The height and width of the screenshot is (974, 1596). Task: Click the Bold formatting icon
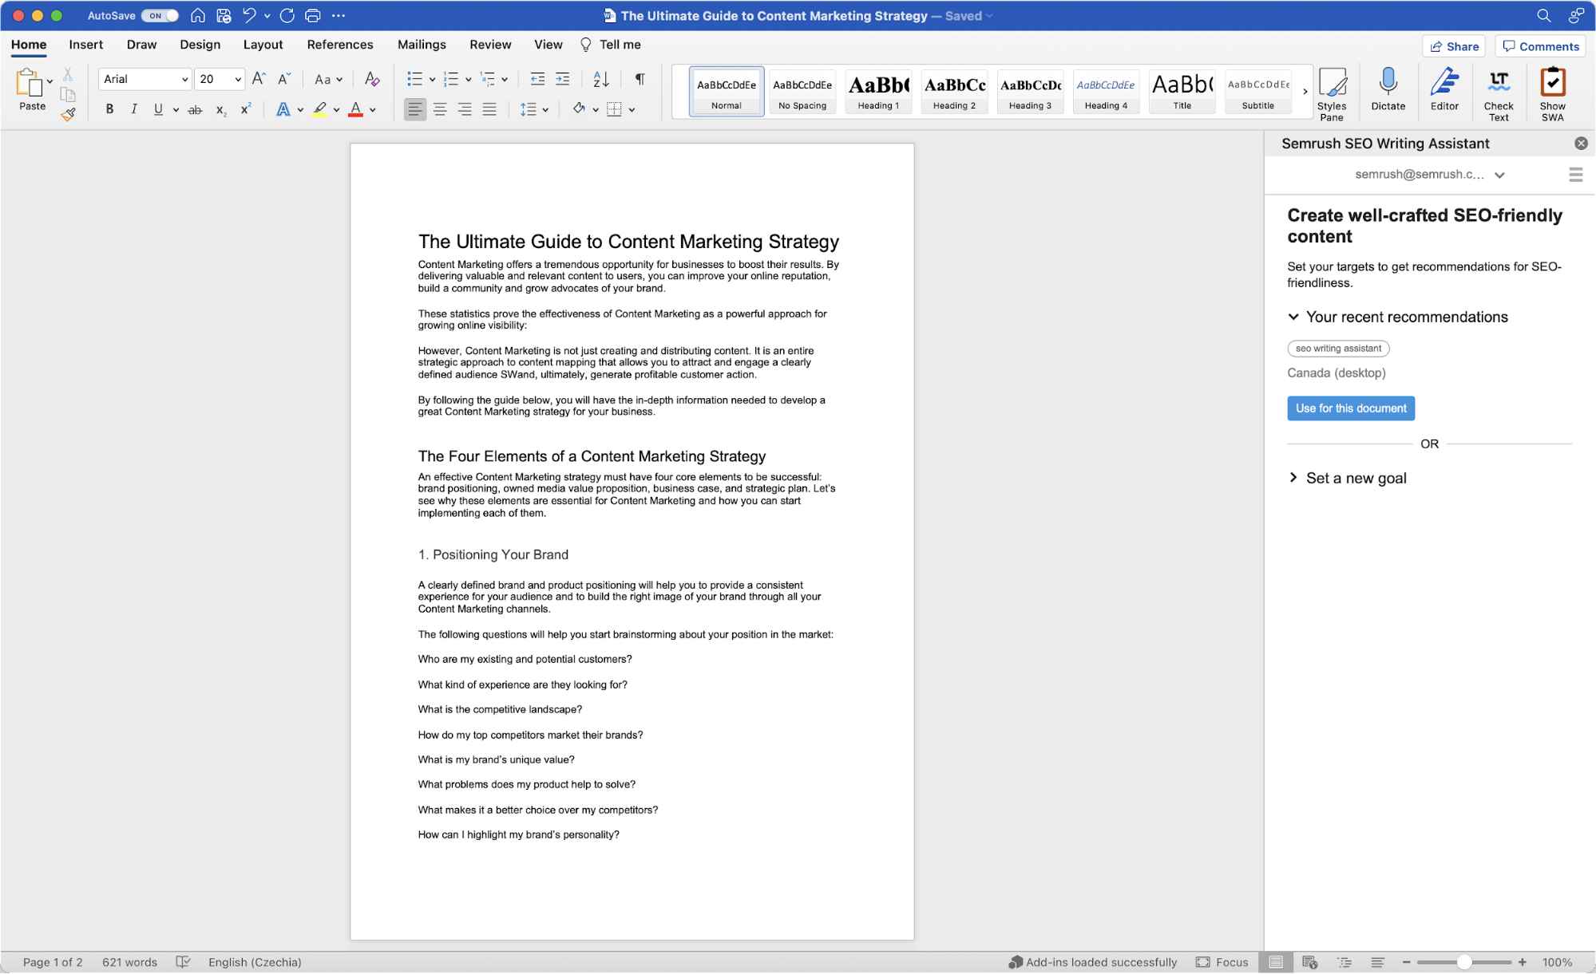coord(109,109)
